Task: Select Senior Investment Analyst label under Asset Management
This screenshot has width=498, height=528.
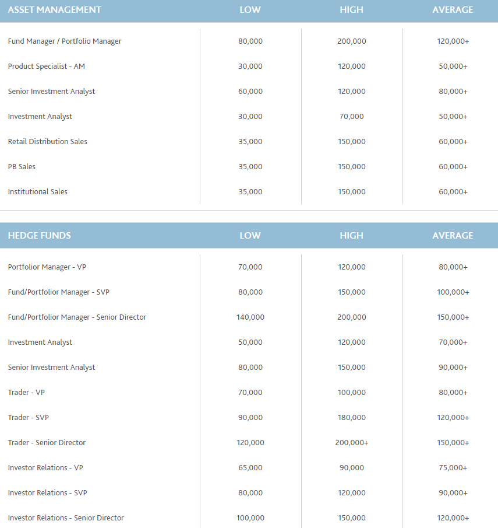Action: coord(51,91)
